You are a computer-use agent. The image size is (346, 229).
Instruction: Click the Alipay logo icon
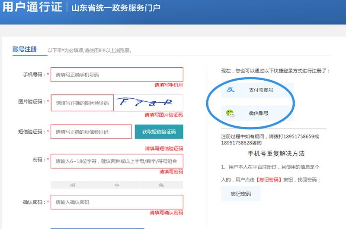(231, 90)
